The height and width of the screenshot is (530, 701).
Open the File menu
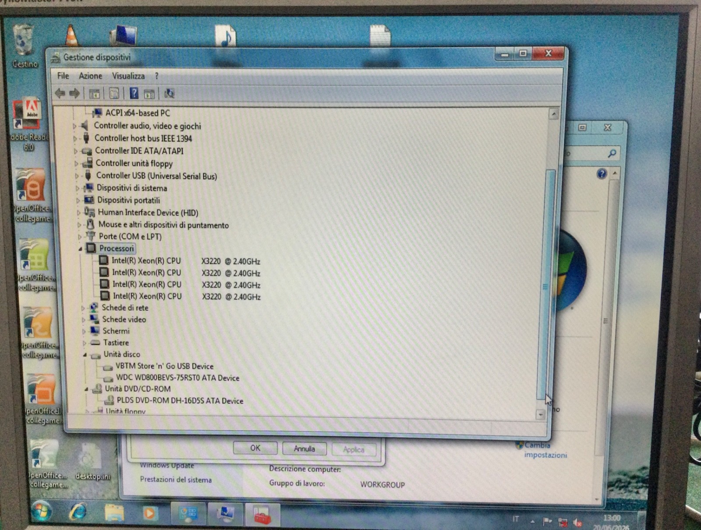63,76
